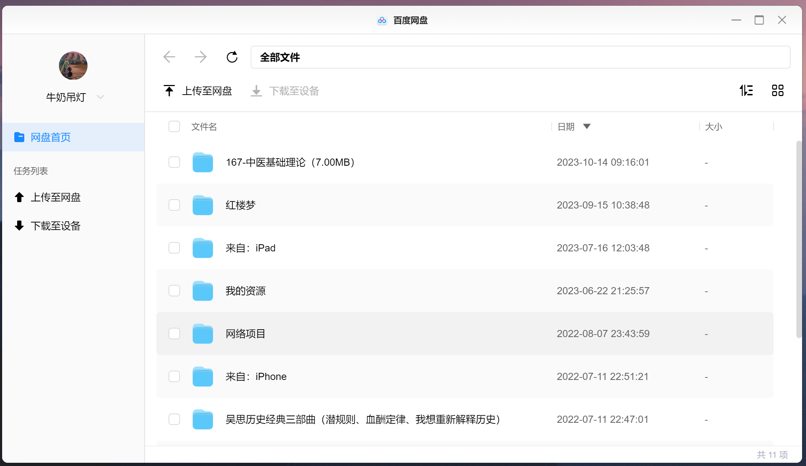Check the box for 网络项目 folder
Viewport: 806px width, 466px height.
tap(174, 334)
